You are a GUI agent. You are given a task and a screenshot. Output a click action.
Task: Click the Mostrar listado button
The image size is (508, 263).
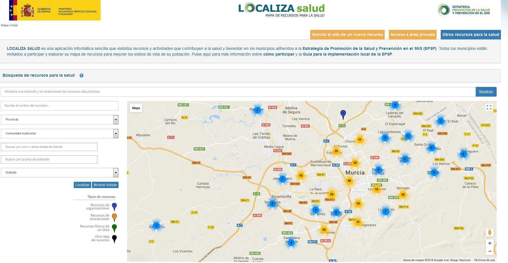105,185
